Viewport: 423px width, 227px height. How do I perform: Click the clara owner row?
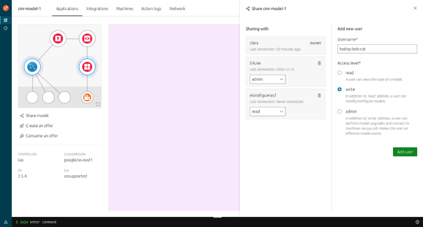coord(286,46)
